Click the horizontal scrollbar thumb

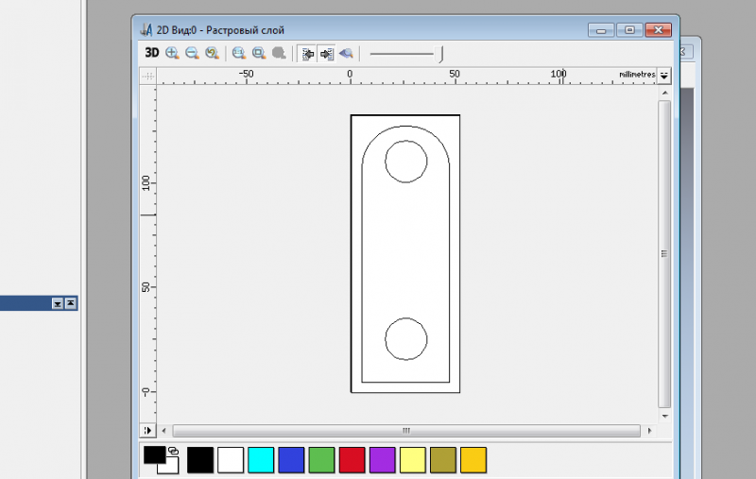tap(406, 430)
